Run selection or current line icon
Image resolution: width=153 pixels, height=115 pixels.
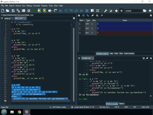(50, 11)
